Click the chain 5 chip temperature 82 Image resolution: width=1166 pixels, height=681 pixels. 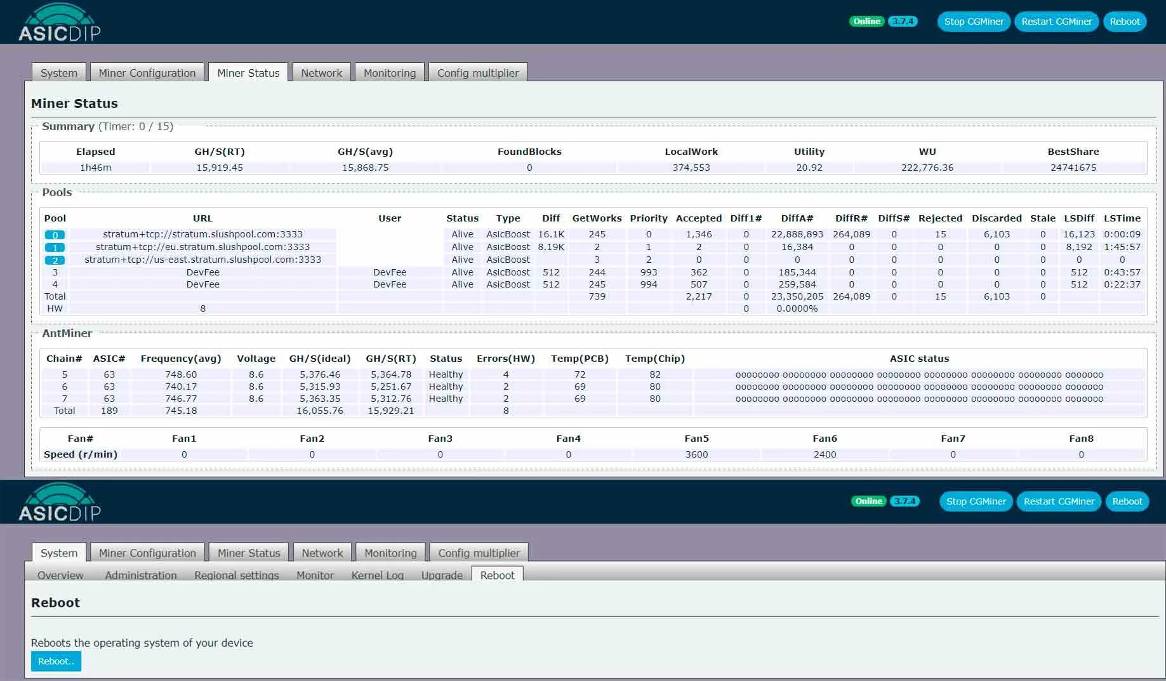pos(655,374)
